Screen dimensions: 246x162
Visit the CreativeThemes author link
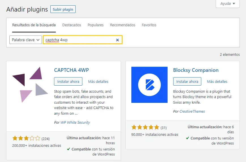192,112
